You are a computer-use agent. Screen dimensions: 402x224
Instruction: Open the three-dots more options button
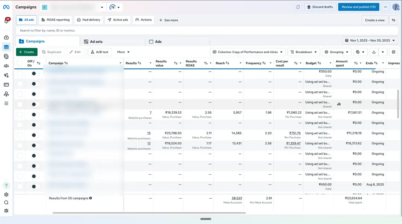tap(385, 7)
